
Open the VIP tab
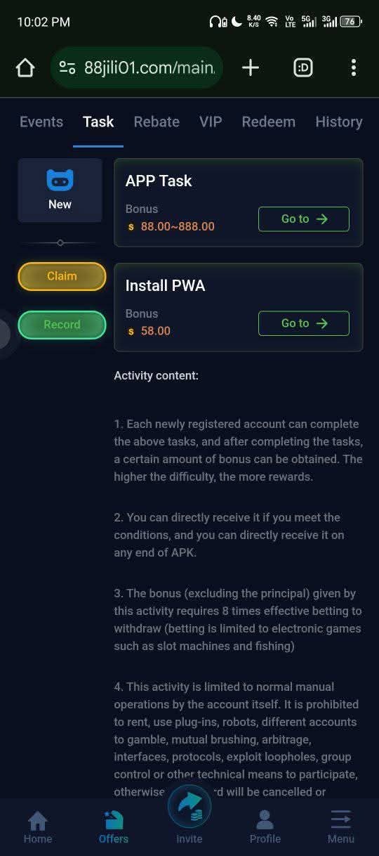click(x=211, y=122)
